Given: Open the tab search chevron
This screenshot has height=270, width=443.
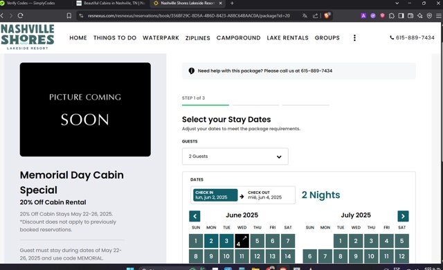Looking at the screenshot, I should [x=397, y=3].
